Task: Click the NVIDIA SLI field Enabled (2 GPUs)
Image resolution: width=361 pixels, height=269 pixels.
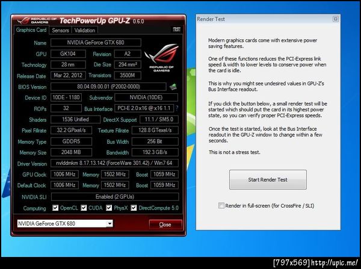Action: click(x=115, y=197)
